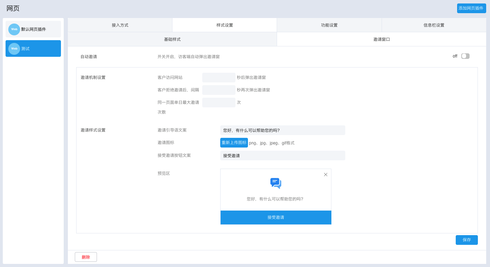Toggle the 自动邀请 switch on

465,56
